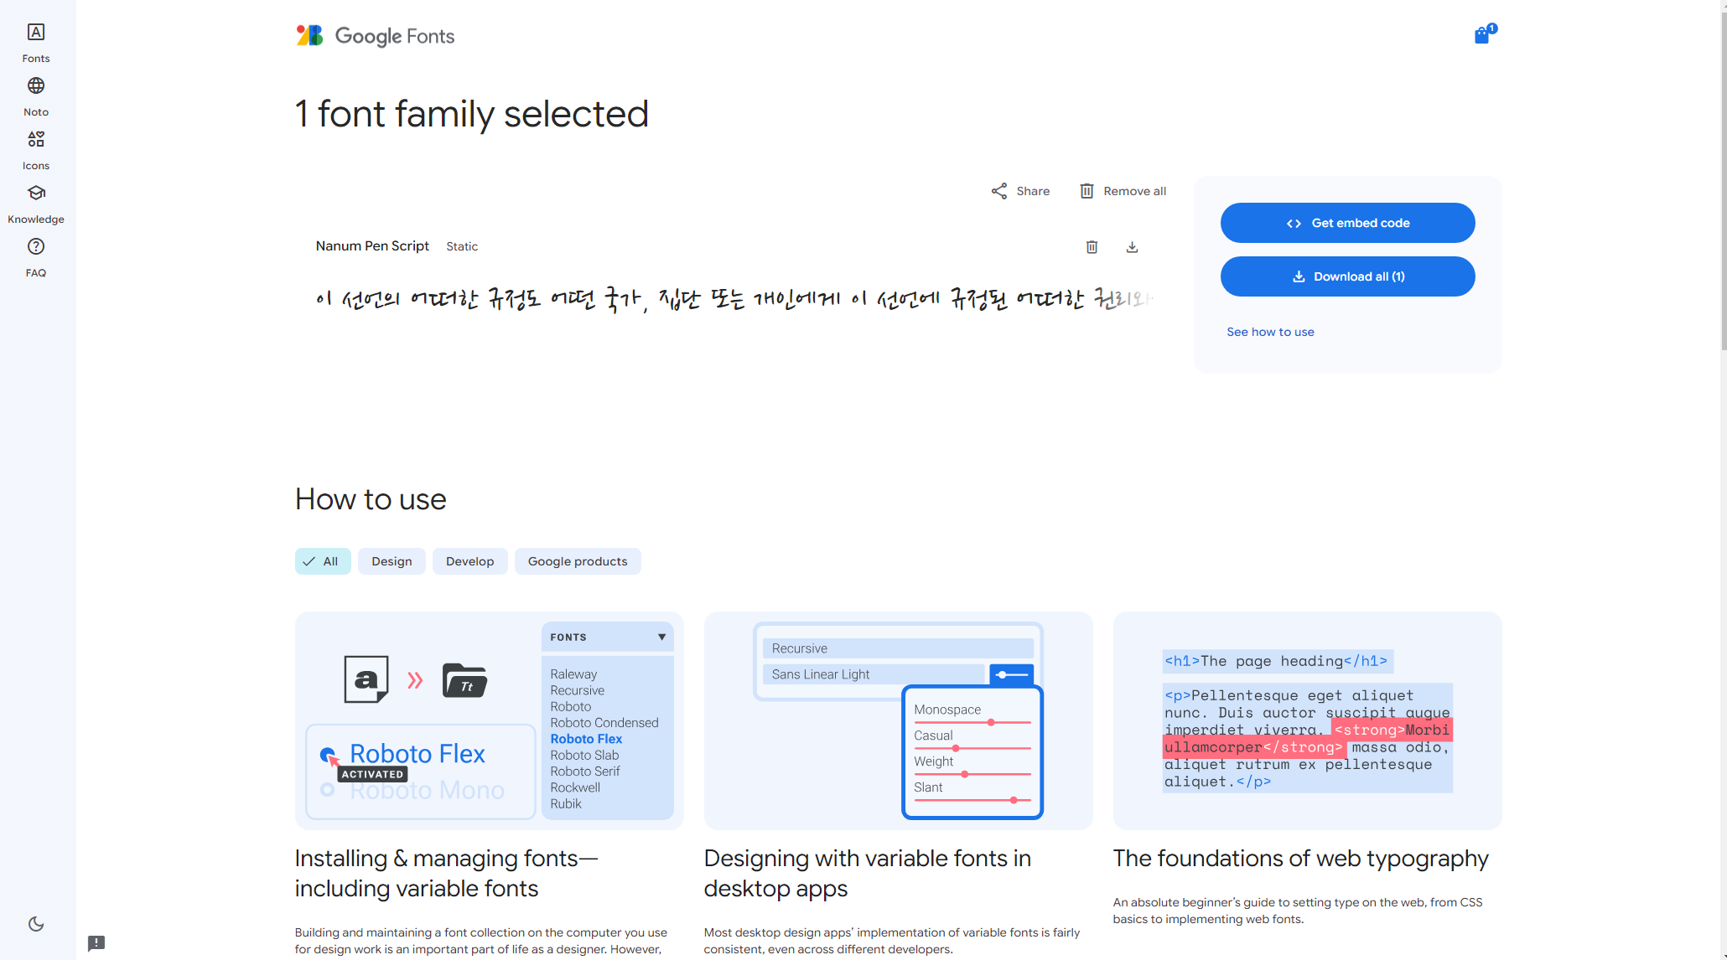Open the See how to use link
The image size is (1727, 960).
click(1270, 332)
